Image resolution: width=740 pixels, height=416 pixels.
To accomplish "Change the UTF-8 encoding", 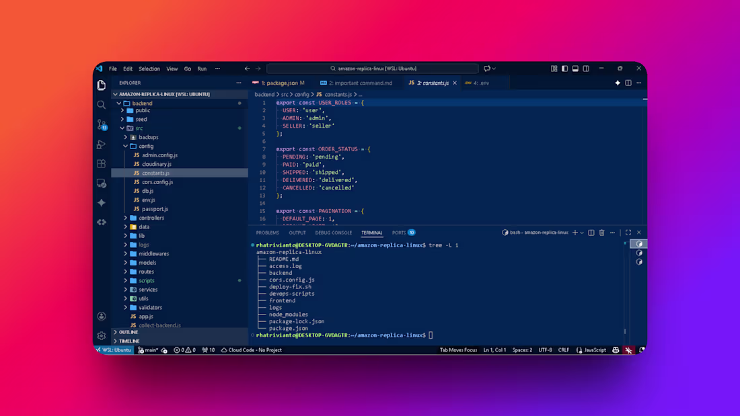I will point(545,350).
